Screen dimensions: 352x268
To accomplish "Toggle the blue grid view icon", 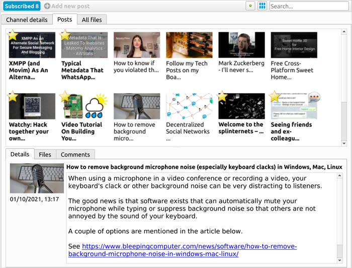I will (262, 6).
